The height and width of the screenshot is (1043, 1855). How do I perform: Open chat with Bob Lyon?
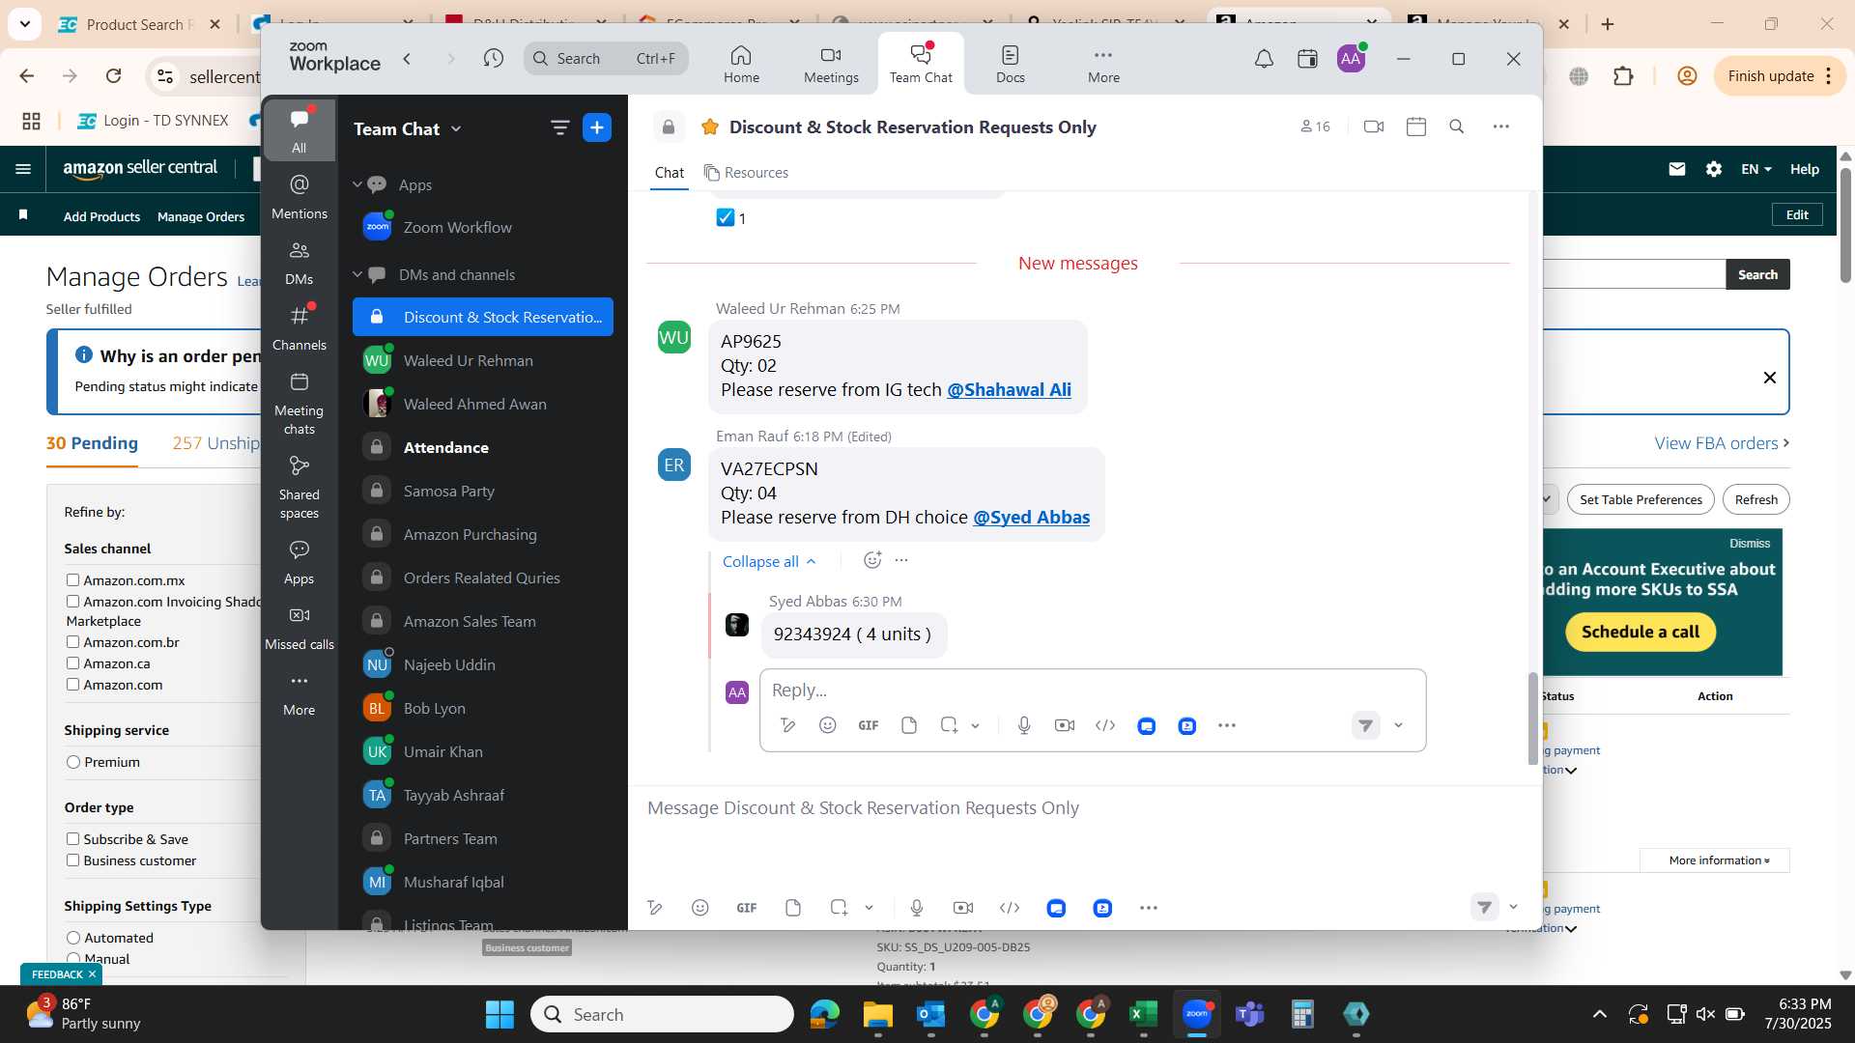click(x=482, y=708)
